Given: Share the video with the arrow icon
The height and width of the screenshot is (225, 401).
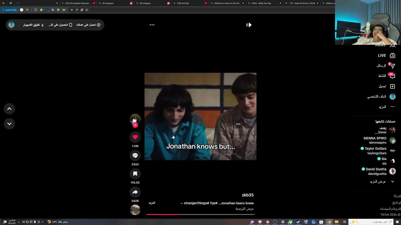Looking at the screenshot, I should tap(135, 192).
